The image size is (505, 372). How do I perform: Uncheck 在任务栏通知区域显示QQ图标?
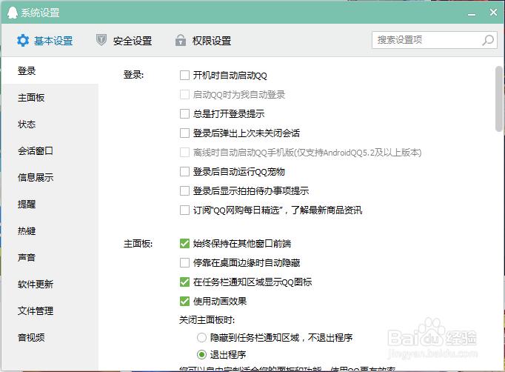pyautogui.click(x=184, y=282)
